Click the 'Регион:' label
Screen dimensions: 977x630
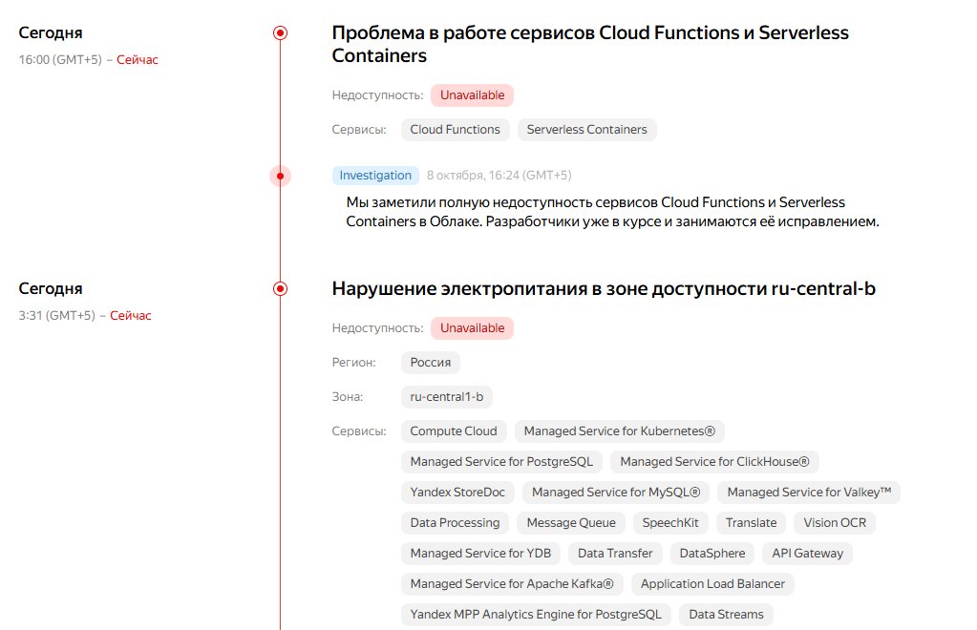click(x=354, y=363)
